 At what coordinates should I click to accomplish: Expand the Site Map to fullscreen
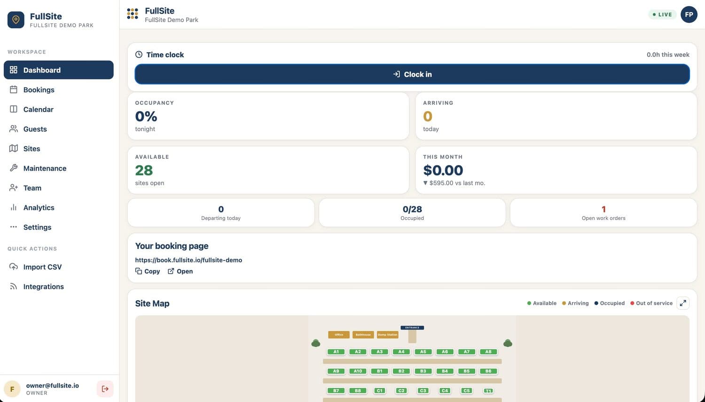[x=683, y=303]
